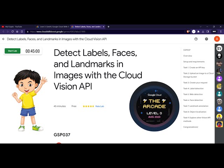Open the language globe icon

(x=206, y=39)
